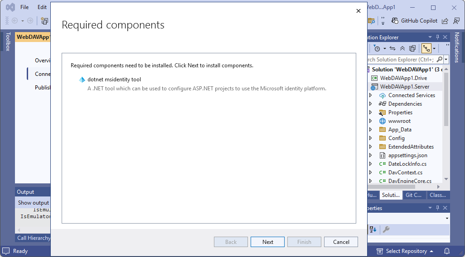The width and height of the screenshot is (465, 257).
Task: Click the Search Solution Explorer input field
Action: coord(402,59)
